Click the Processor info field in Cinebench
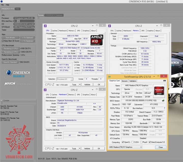183x162 pixels. tap(24, 18)
